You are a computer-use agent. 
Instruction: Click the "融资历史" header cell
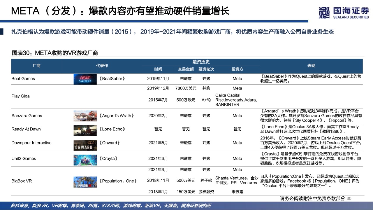[201, 62]
